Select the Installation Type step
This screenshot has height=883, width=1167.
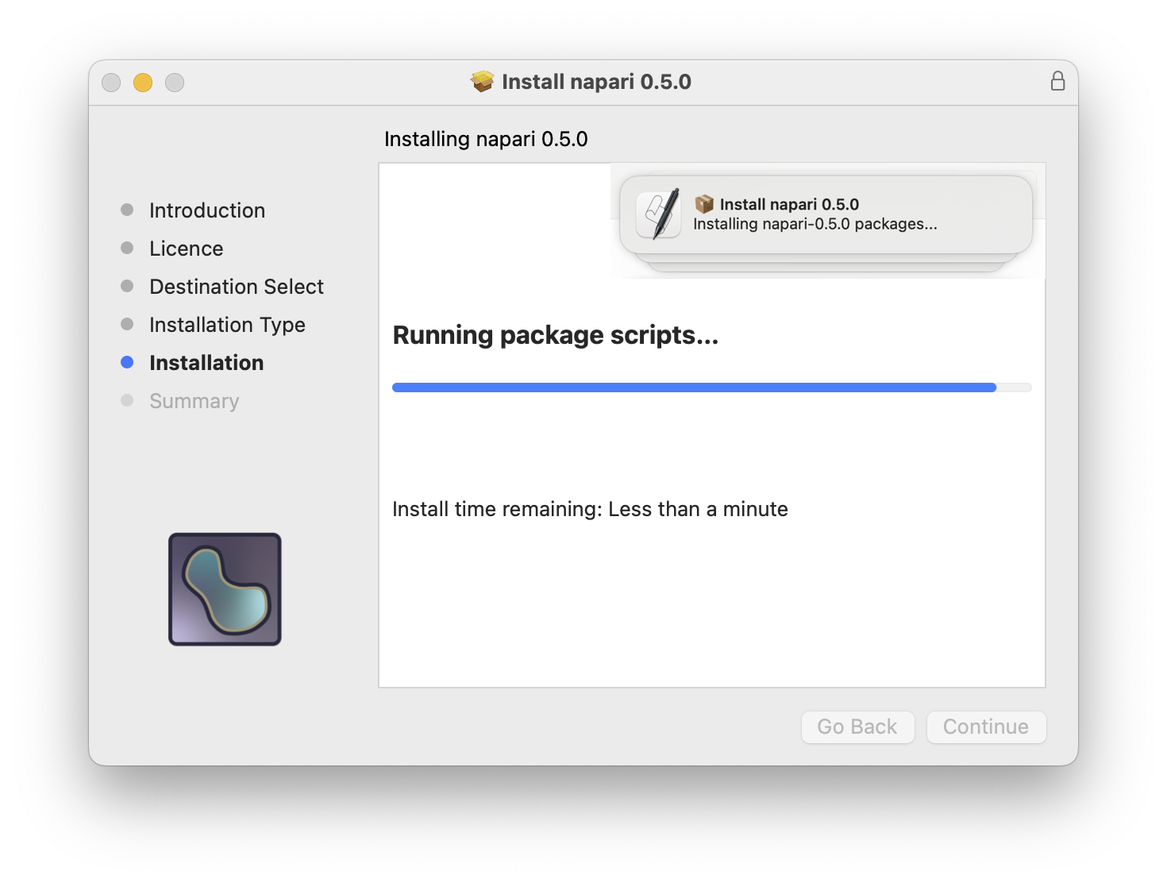point(227,324)
